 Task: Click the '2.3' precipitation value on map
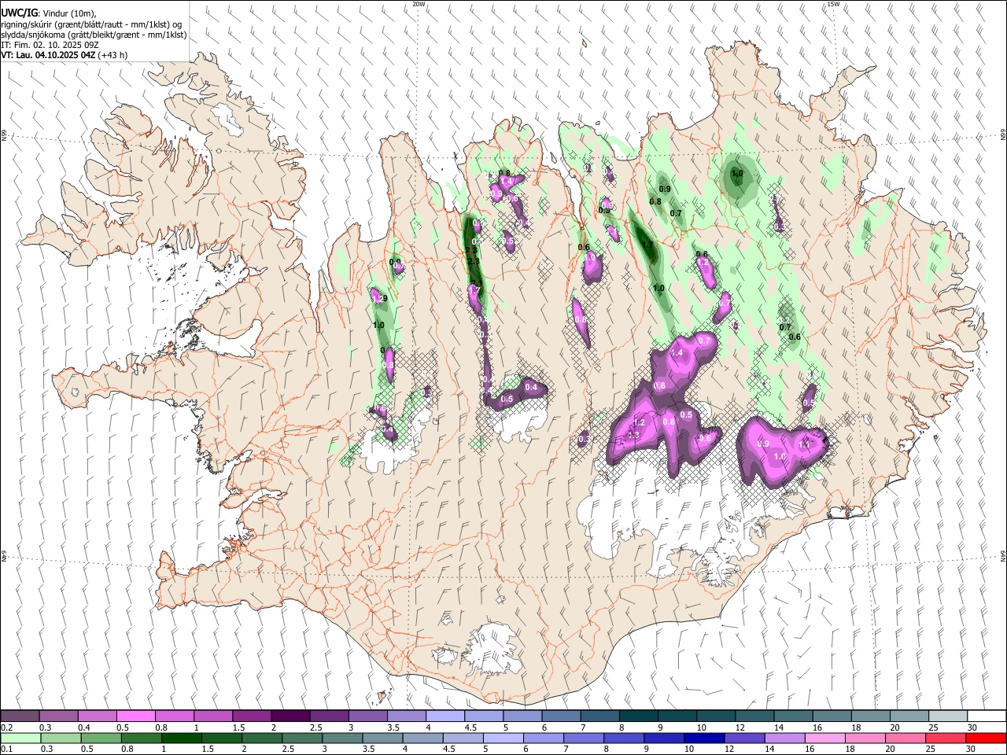click(x=473, y=261)
